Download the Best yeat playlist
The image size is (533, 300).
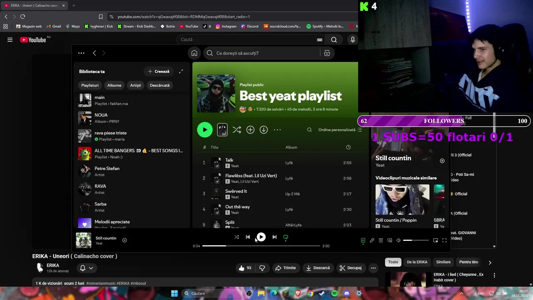pos(264,130)
